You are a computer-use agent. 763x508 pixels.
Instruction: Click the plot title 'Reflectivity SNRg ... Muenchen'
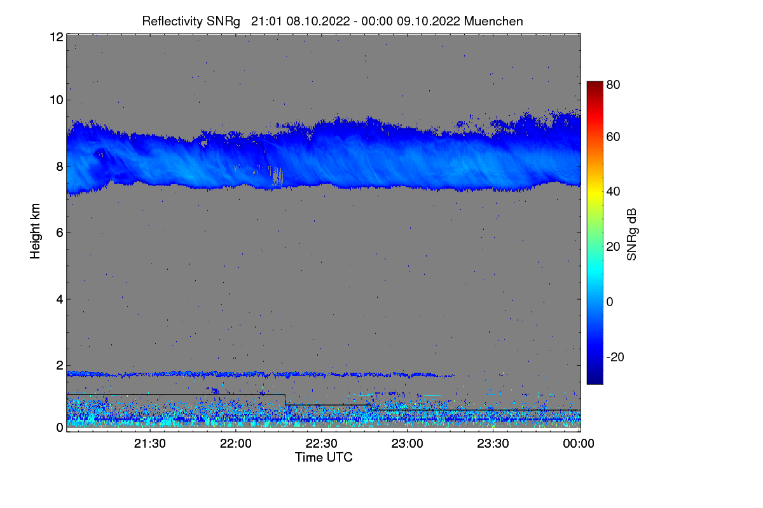click(333, 21)
